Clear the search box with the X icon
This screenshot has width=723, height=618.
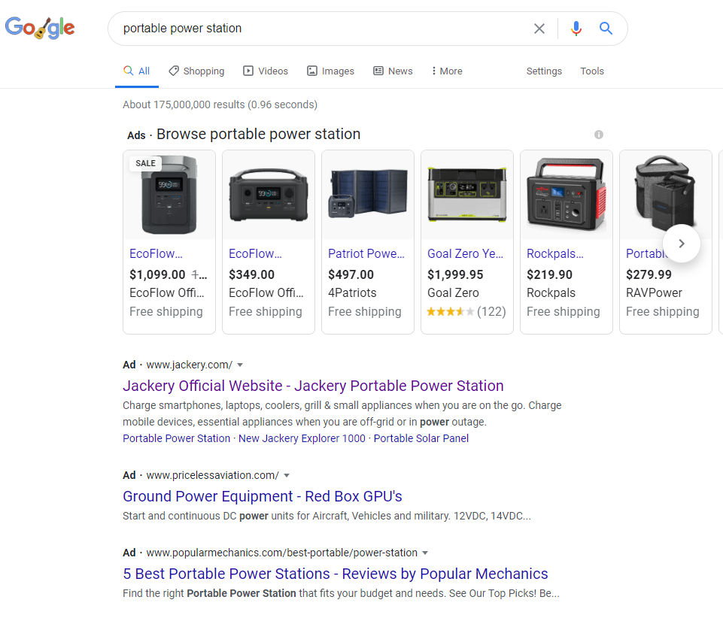[x=539, y=29]
